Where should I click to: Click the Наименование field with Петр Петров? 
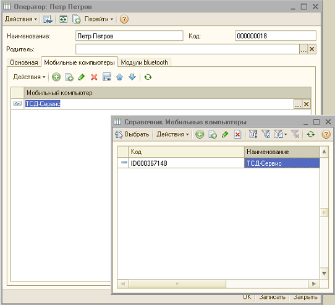pyautogui.click(x=129, y=36)
